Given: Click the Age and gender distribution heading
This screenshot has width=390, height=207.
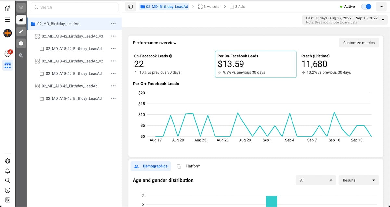Looking at the screenshot, I should click(163, 180).
